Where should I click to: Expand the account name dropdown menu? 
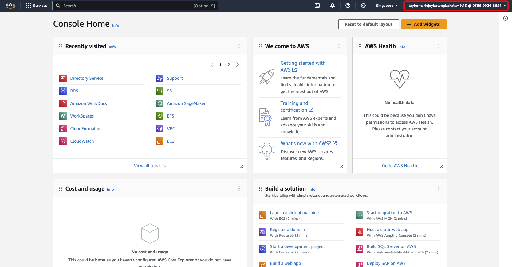[457, 6]
